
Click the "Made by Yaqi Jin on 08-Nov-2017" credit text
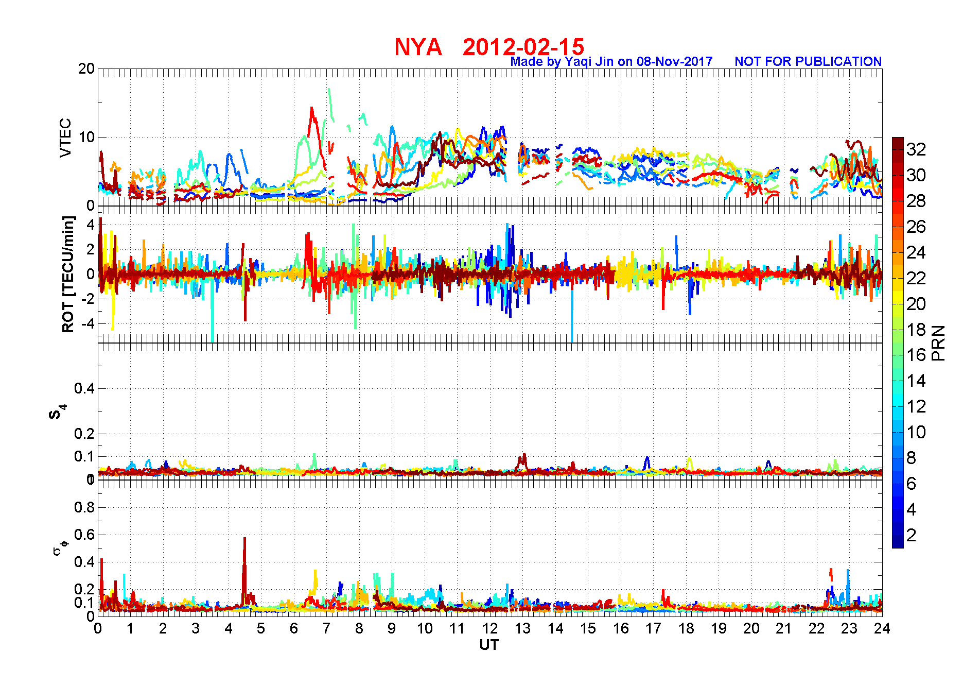coord(611,62)
